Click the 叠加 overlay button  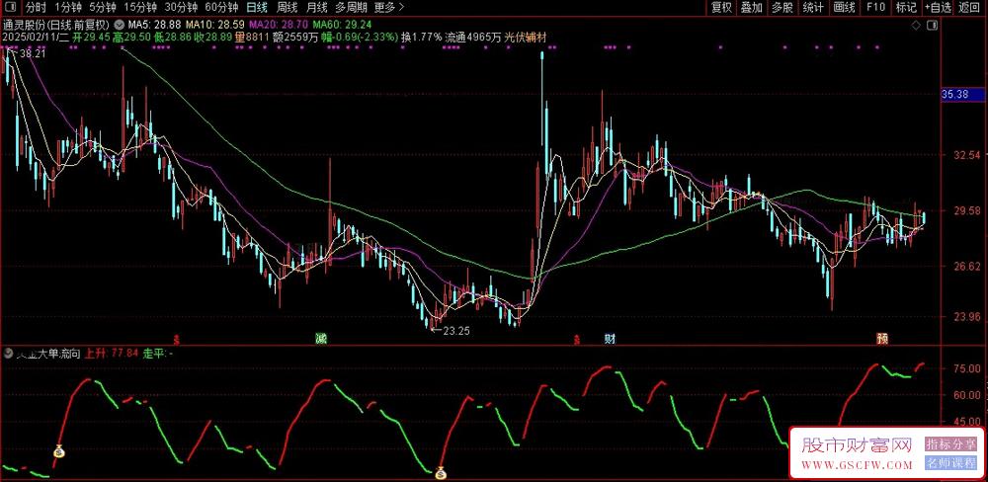coord(752,8)
